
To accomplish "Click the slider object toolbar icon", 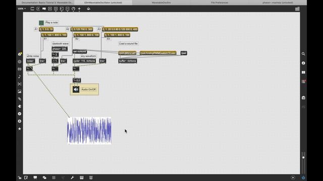I will 67,9.
